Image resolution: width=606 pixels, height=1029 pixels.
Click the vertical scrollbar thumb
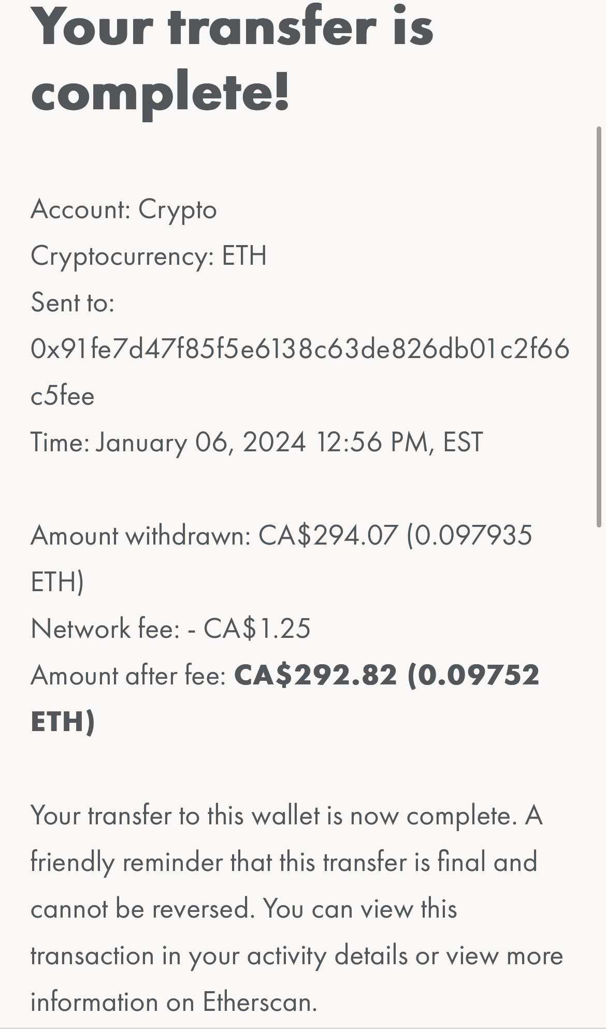[600, 326]
